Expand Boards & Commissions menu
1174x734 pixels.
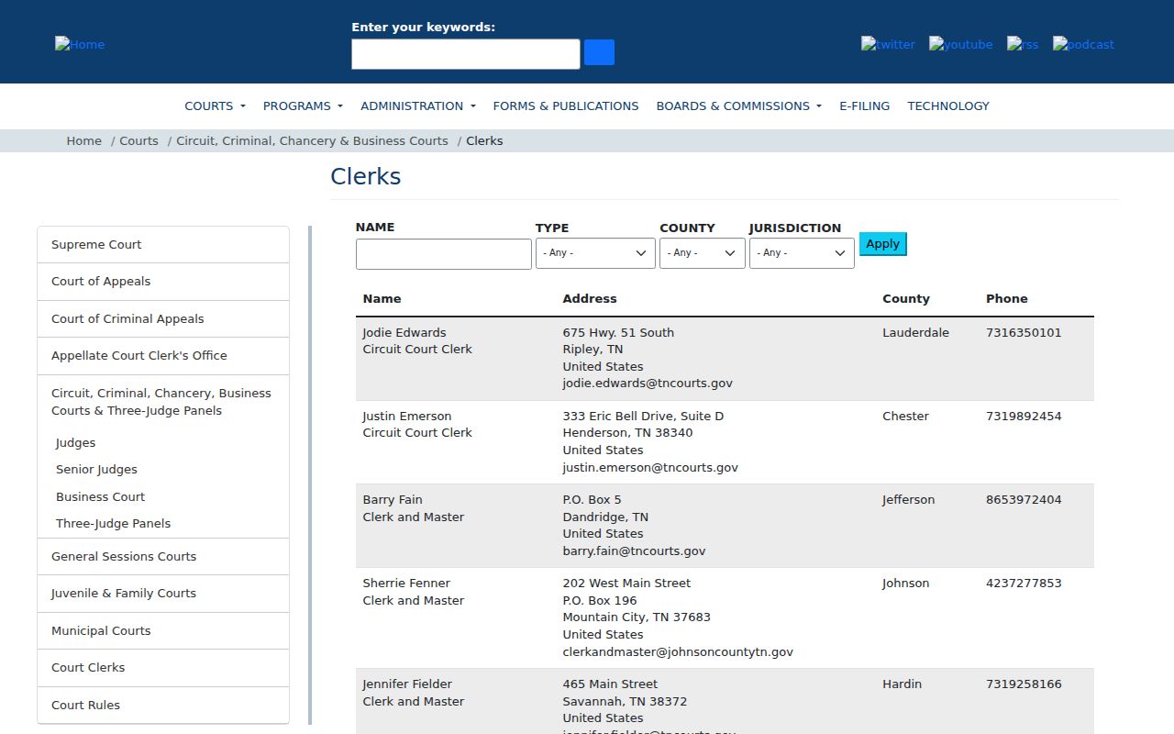coord(739,106)
